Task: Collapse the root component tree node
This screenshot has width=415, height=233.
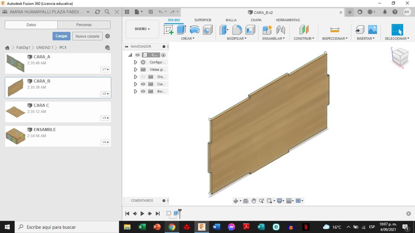Action: 130,55
